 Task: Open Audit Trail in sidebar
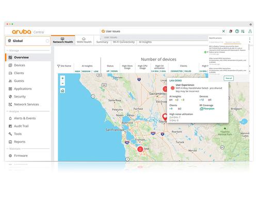(28, 126)
